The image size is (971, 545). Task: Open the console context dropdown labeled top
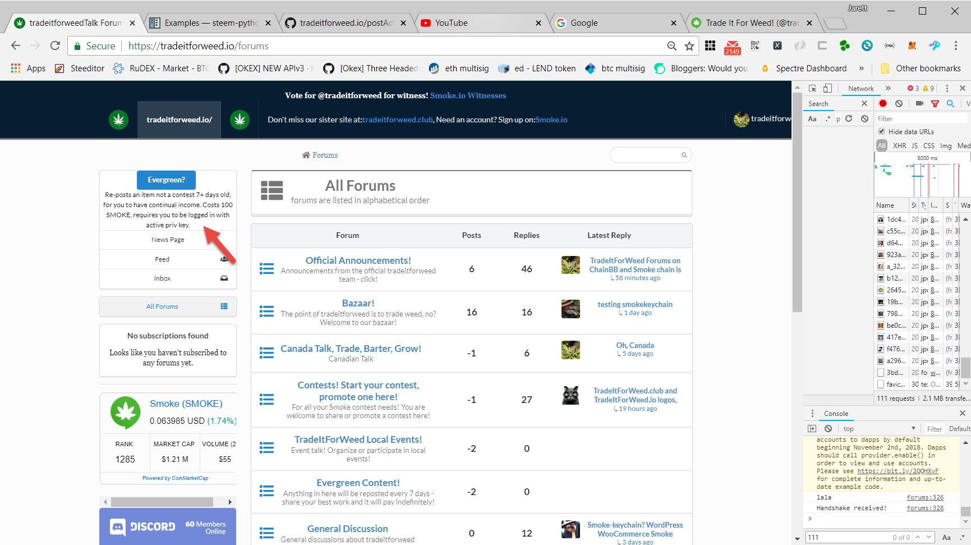(x=879, y=428)
